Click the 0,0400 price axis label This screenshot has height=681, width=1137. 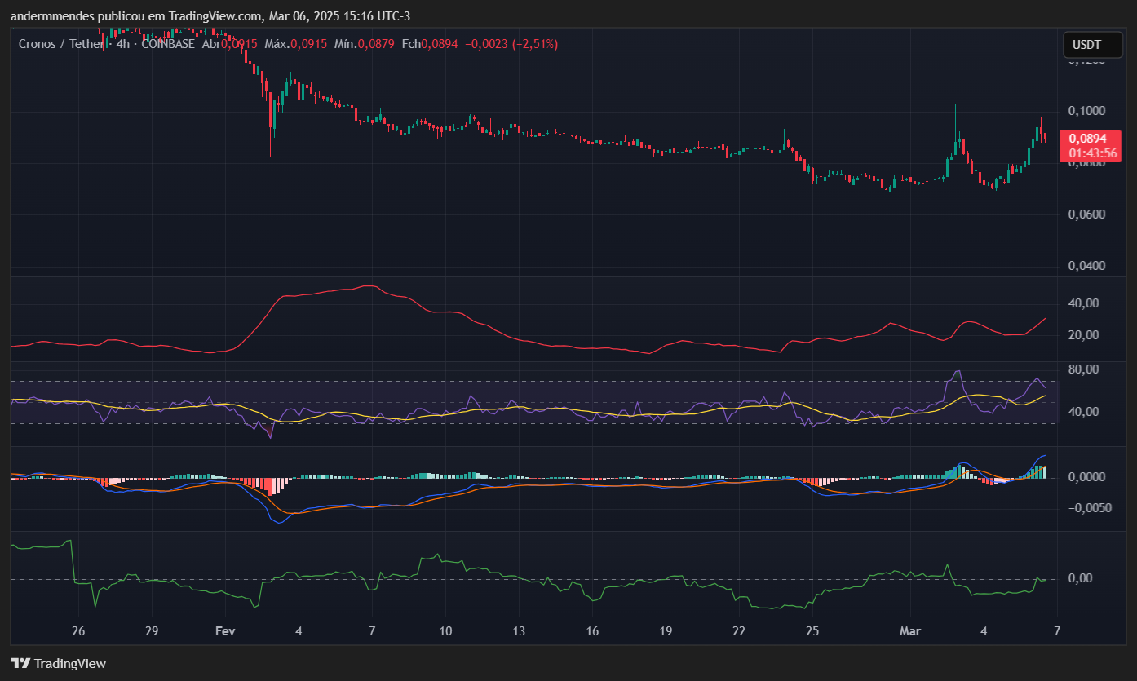(1086, 266)
